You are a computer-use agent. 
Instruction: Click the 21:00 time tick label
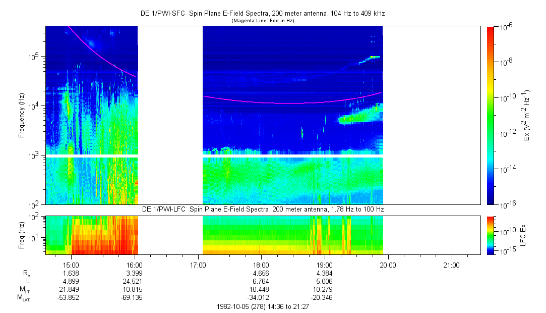[451, 264]
